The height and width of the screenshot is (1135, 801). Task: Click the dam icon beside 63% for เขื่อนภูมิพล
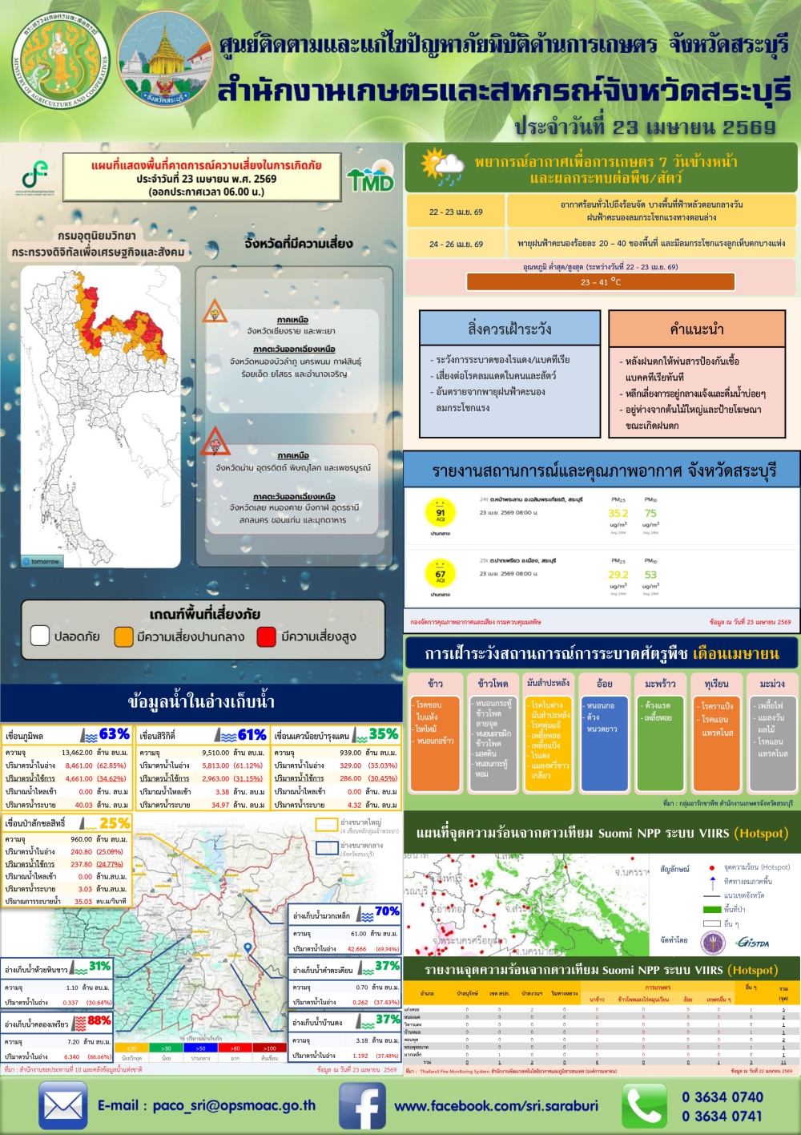pos(89,735)
